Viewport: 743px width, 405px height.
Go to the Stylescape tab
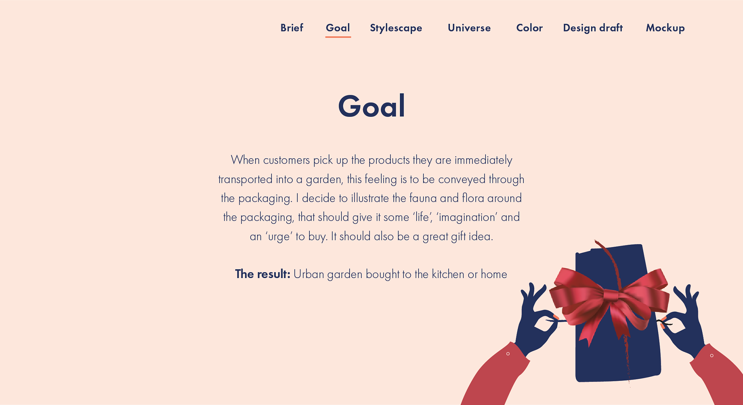pos(396,28)
